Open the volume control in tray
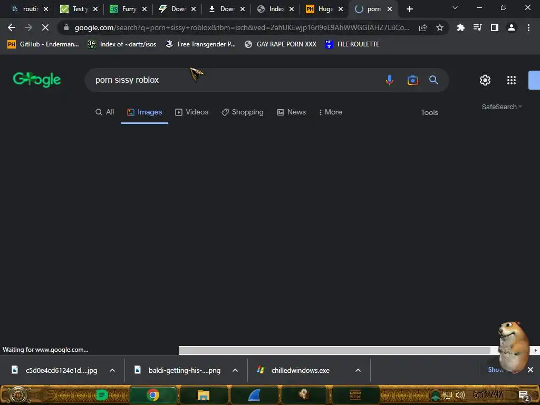Screen dimensions: 540x405 [x=460, y=396]
